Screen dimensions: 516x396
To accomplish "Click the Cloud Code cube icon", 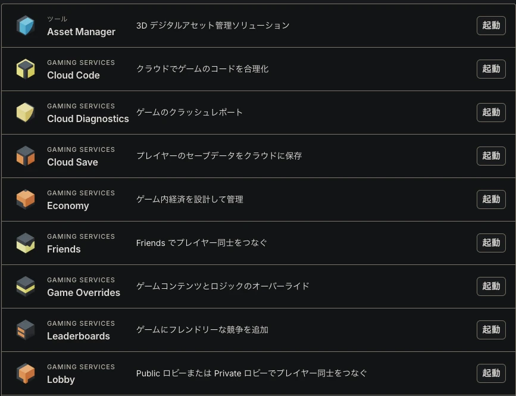I will pos(26,69).
